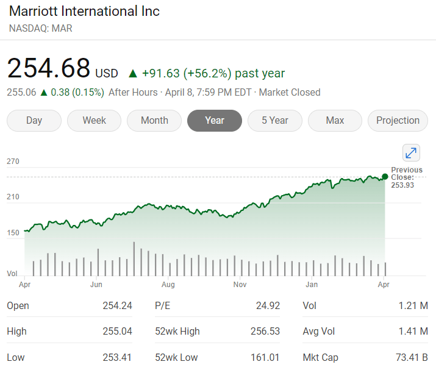The image size is (436, 370).
Task: Switch to the Week view
Action: pos(94,121)
